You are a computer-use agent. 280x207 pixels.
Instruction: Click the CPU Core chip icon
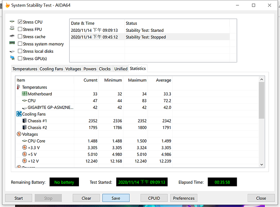[x=24, y=141]
